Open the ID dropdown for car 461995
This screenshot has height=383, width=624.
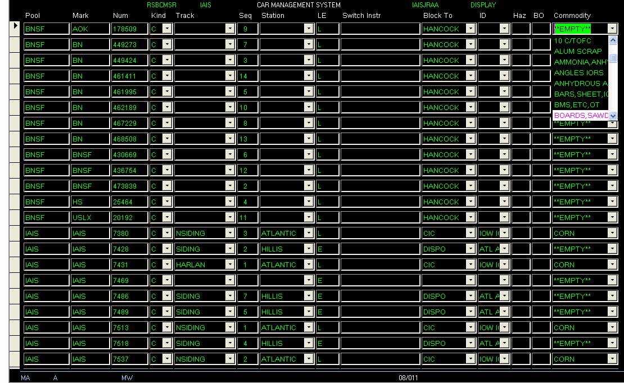[x=504, y=92]
